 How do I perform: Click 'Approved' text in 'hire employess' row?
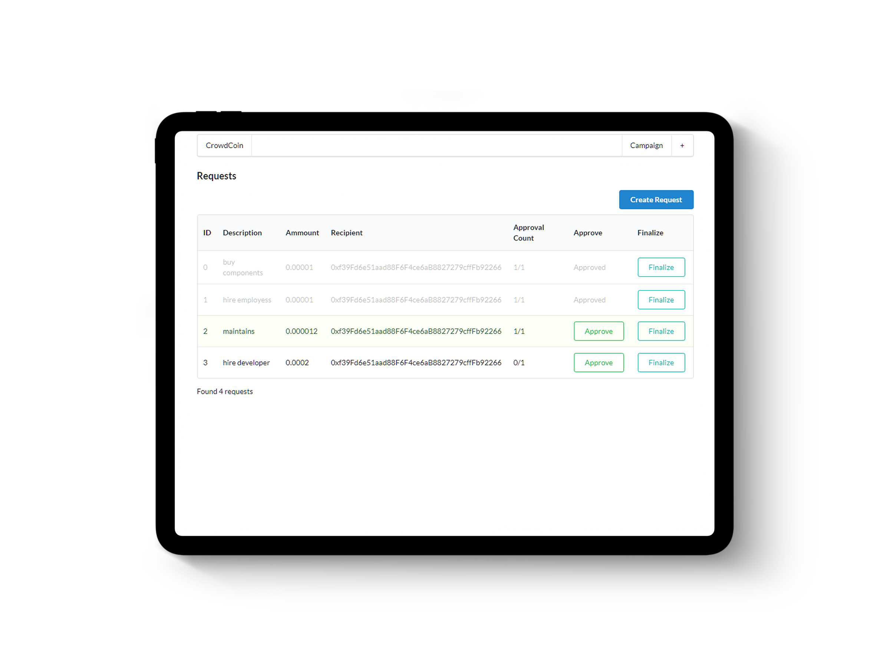[590, 300]
